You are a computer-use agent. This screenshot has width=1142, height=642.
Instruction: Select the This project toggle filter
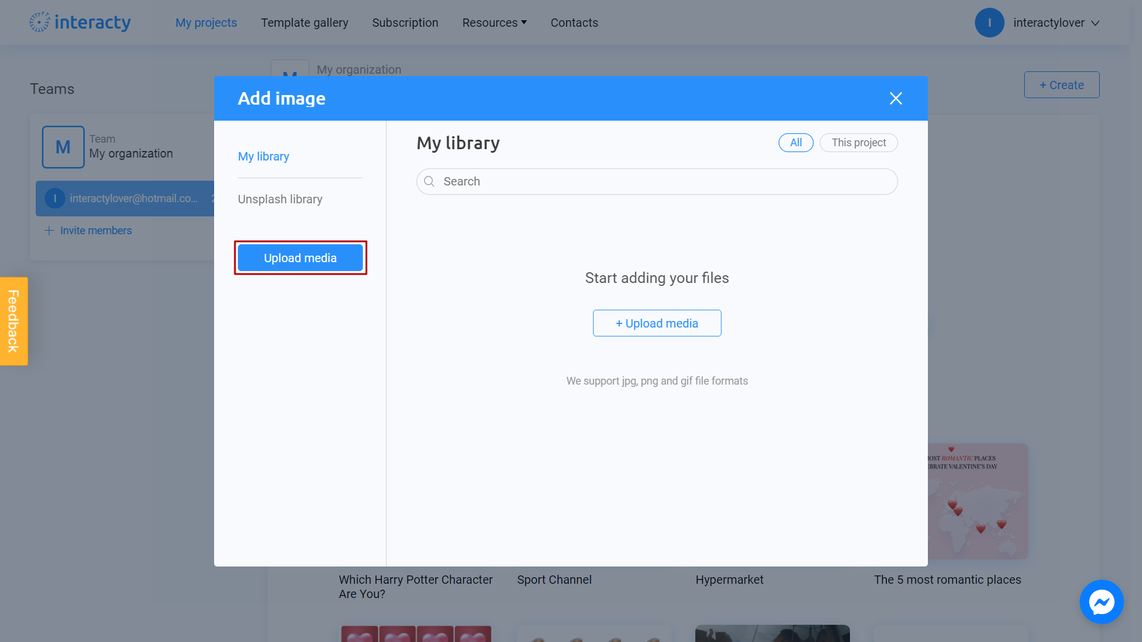coord(859,143)
